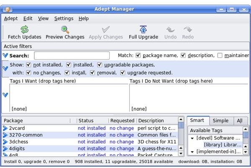Click into the Search text field
This screenshot has height=168, width=251.
point(72,56)
